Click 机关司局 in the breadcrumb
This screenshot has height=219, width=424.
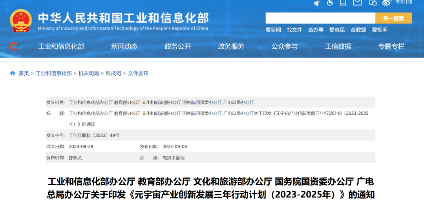(88, 73)
